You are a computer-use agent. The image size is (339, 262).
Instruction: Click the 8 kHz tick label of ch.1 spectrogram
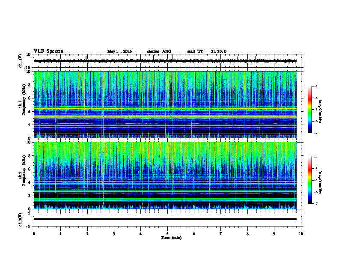pyautogui.click(x=30, y=85)
